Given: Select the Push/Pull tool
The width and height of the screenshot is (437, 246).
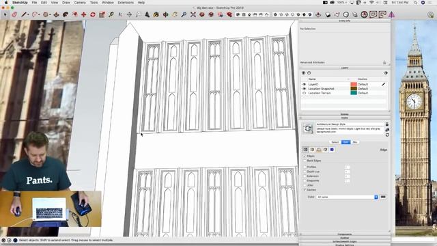Looking at the screenshot, I should pos(56,14).
